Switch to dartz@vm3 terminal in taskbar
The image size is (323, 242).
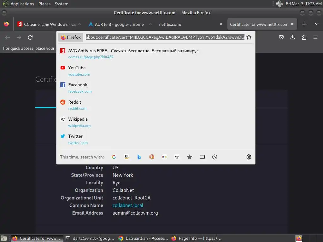90,238
